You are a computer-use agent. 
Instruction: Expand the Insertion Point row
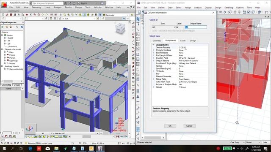point(153,58)
